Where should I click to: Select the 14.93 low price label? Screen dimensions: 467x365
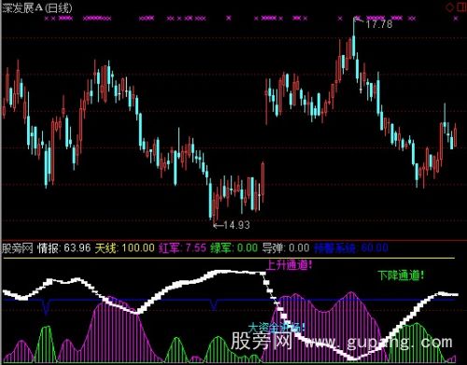click(236, 225)
